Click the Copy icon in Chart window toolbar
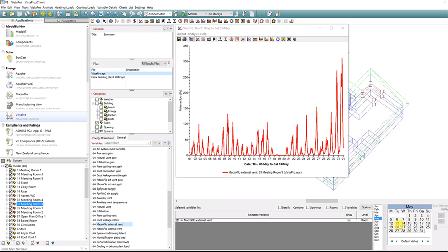This screenshot has height=252, width=448. pos(191,39)
